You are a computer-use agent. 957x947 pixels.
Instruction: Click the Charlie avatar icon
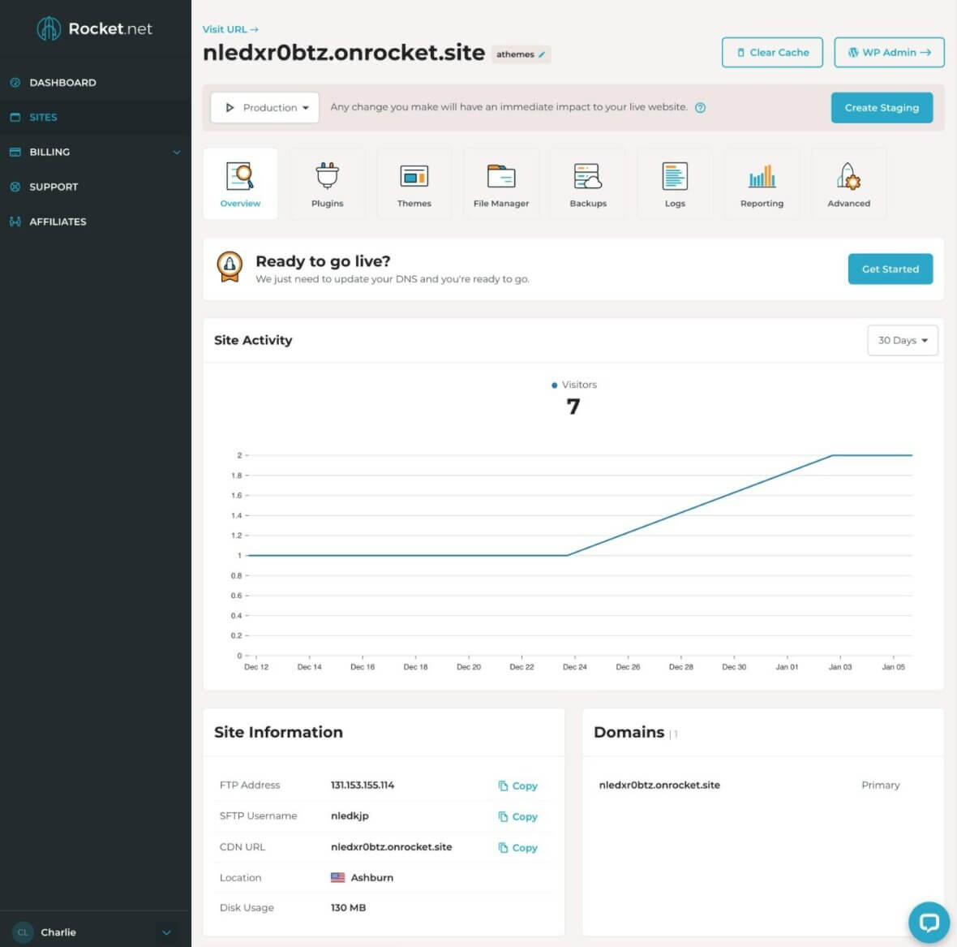coord(23,932)
